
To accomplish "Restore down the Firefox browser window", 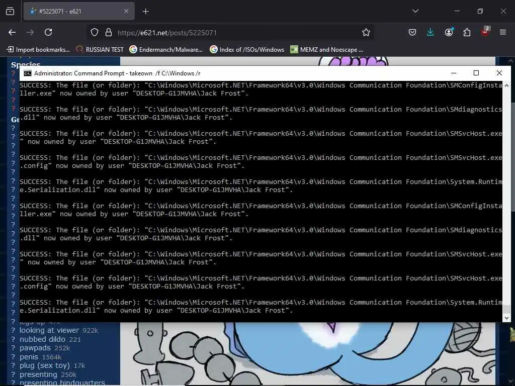I will click(480, 11).
